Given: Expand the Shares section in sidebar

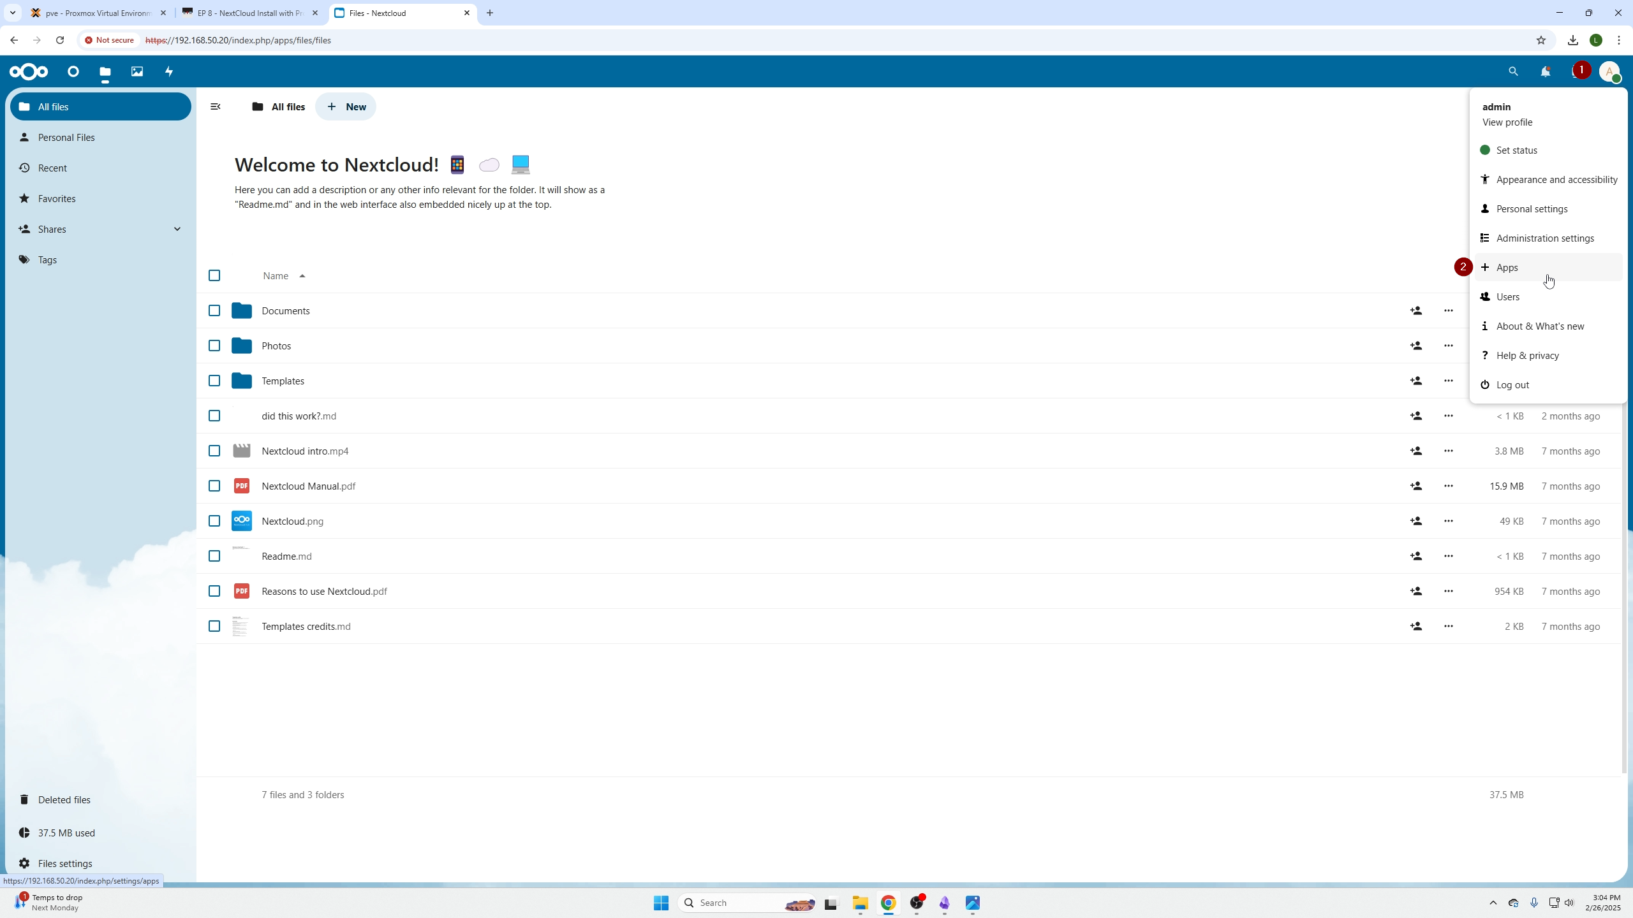Looking at the screenshot, I should point(177,229).
